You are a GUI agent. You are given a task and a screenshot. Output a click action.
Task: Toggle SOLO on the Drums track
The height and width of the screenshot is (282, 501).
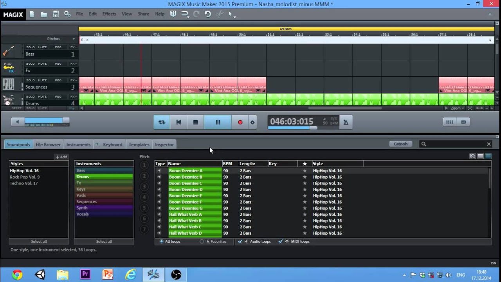30,96
